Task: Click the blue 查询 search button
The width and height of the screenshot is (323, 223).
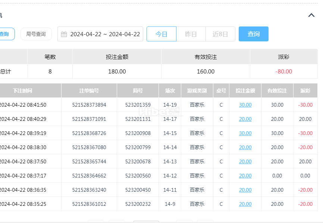Action: click(254, 34)
